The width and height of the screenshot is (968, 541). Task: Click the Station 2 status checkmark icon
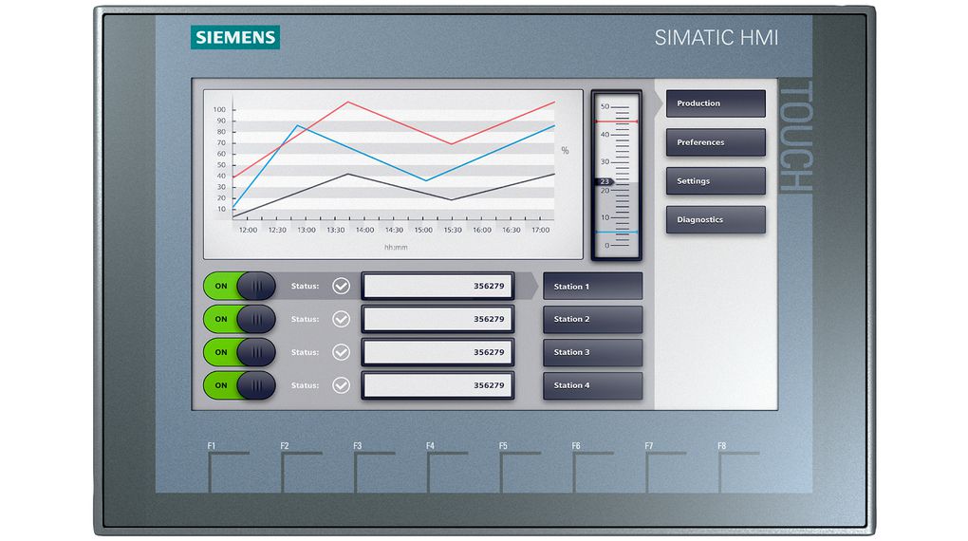341,319
